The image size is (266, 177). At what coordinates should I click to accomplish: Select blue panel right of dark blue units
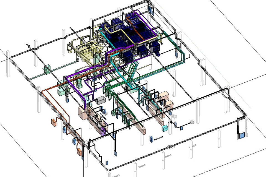coord(176,54)
